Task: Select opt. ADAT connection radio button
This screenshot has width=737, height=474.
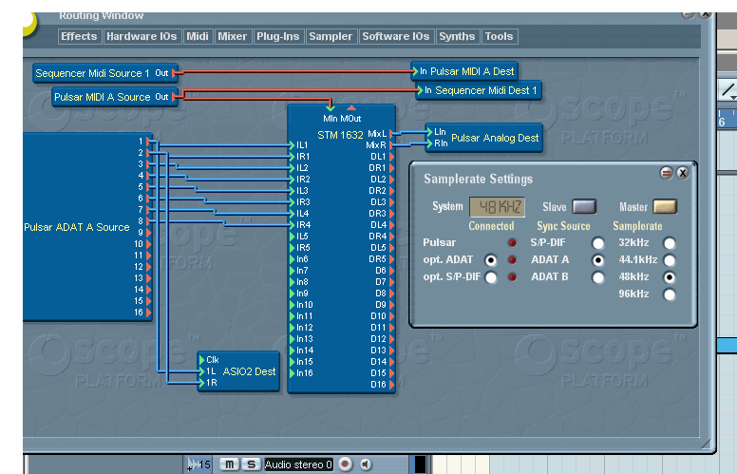Action: pos(491,260)
